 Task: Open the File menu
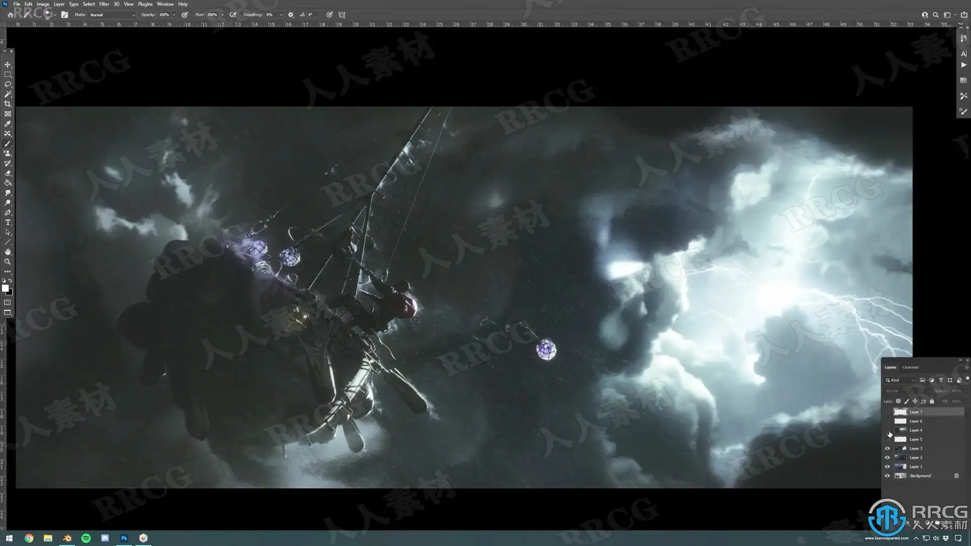[17, 4]
